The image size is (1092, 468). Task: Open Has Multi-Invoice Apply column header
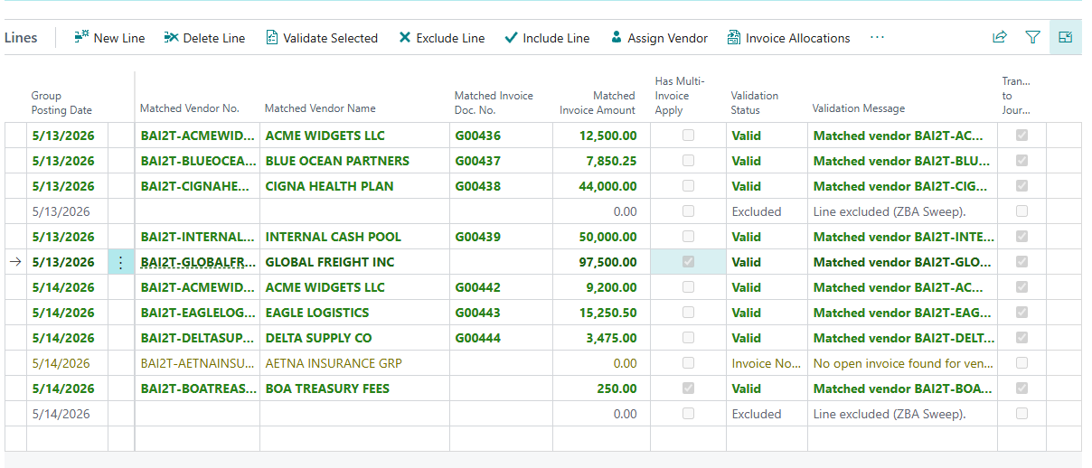click(680, 96)
